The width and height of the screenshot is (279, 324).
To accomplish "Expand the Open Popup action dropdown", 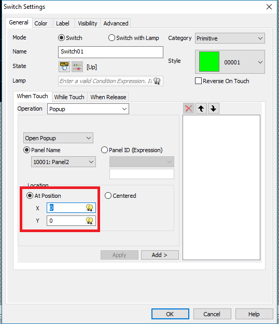I will (x=58, y=138).
